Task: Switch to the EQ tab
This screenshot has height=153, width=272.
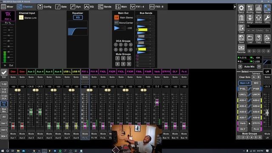Action: (x=89, y=7)
